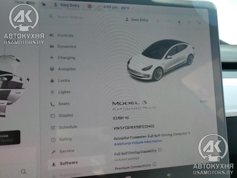Open the Lights settings menu
Image resolution: width=237 pixels, height=178 pixels.
click(x=60, y=92)
